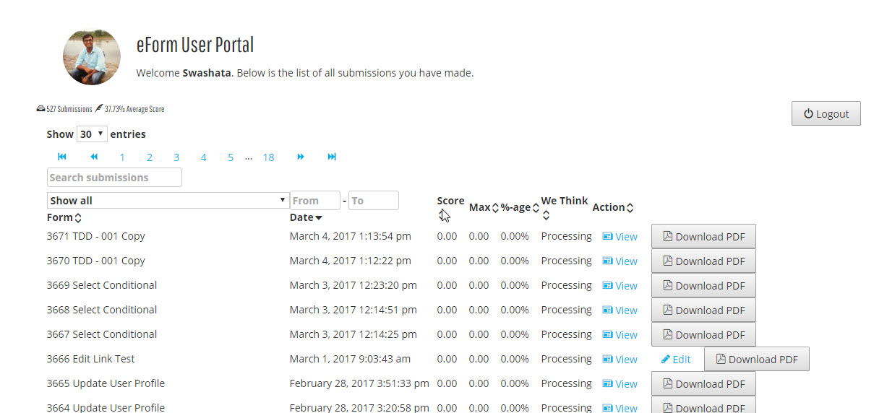Edit submission 3666 Edit Link Test
The height and width of the screenshot is (413, 887).
tap(676, 359)
